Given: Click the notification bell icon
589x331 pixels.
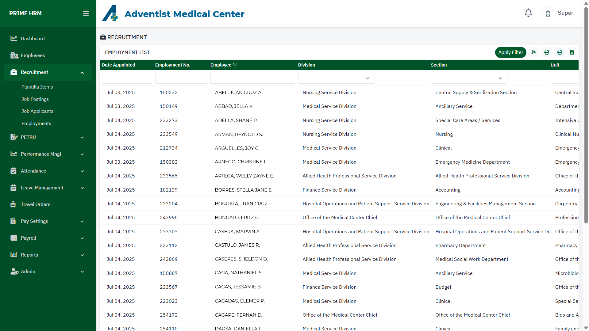Looking at the screenshot, I should tap(528, 13).
